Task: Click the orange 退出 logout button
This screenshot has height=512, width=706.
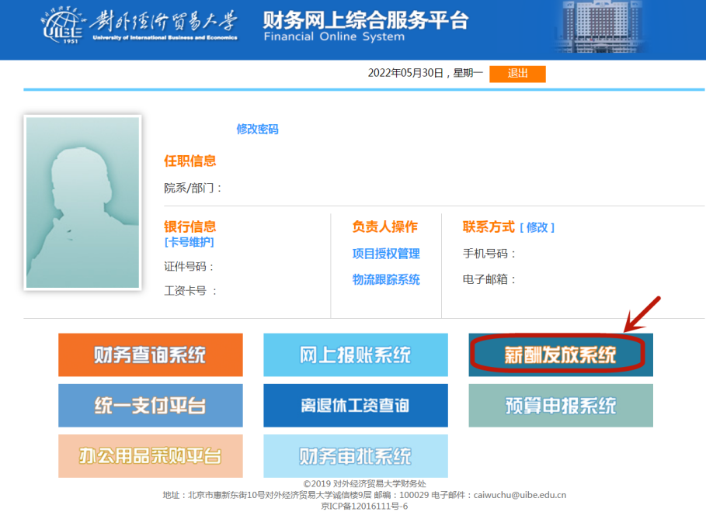Action: coord(517,74)
